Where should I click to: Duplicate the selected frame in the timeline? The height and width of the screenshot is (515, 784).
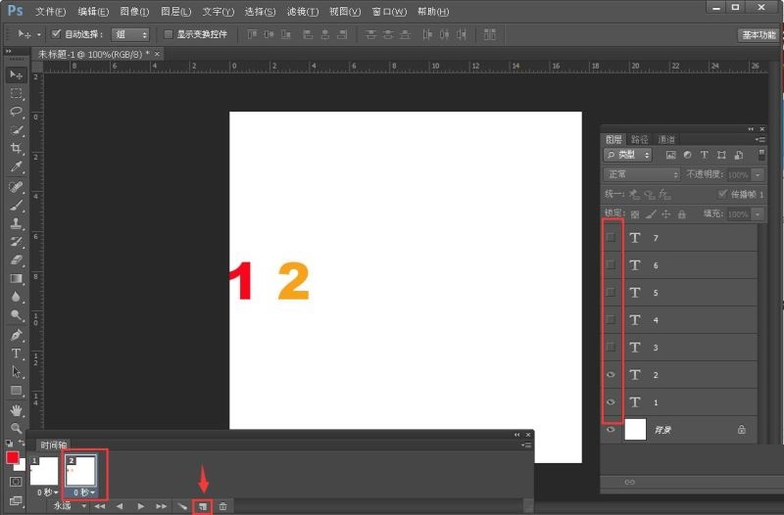coord(202,506)
